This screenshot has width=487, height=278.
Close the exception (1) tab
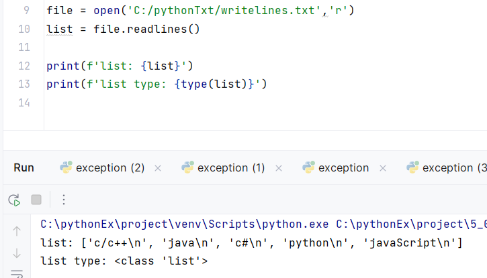(x=279, y=168)
